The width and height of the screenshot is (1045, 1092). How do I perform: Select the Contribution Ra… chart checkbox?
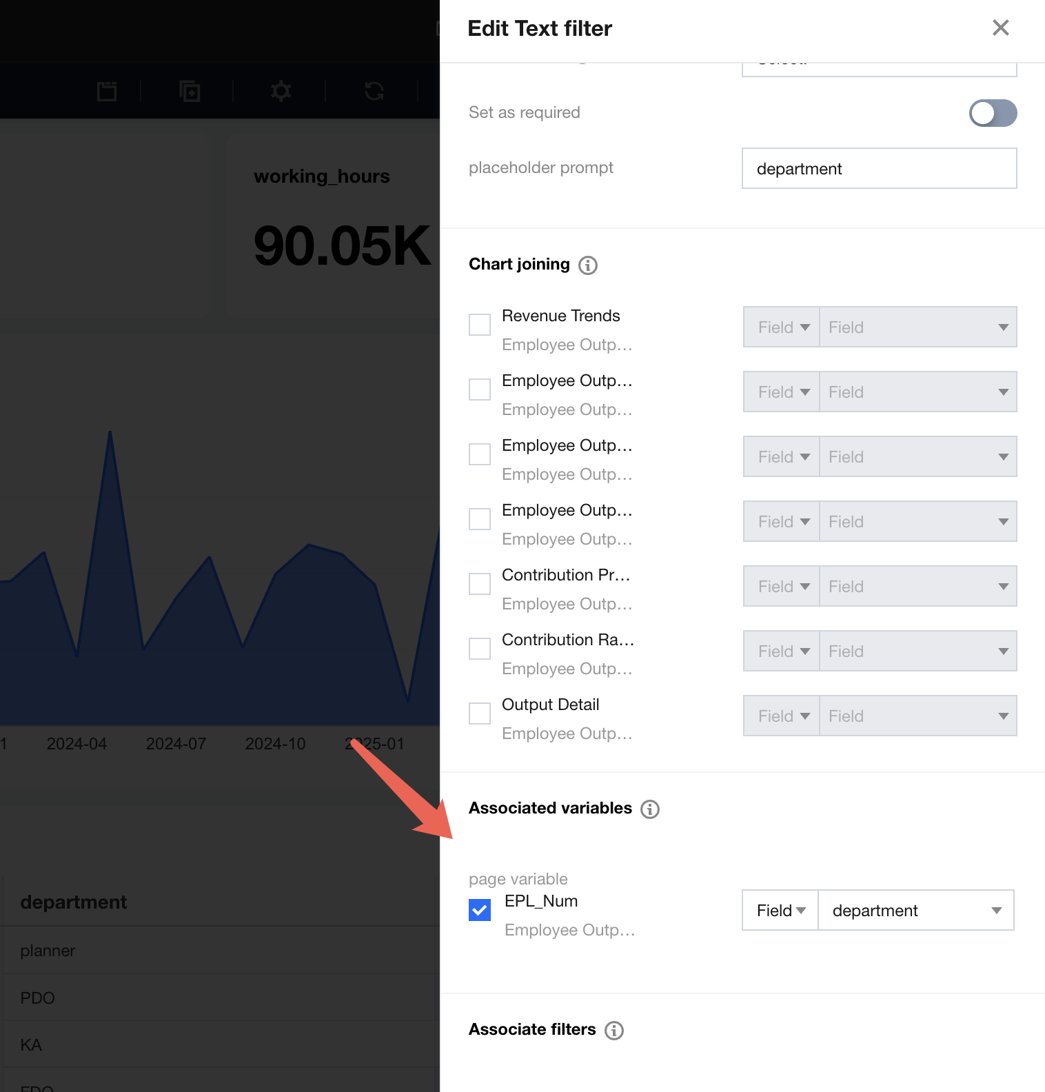click(x=480, y=649)
